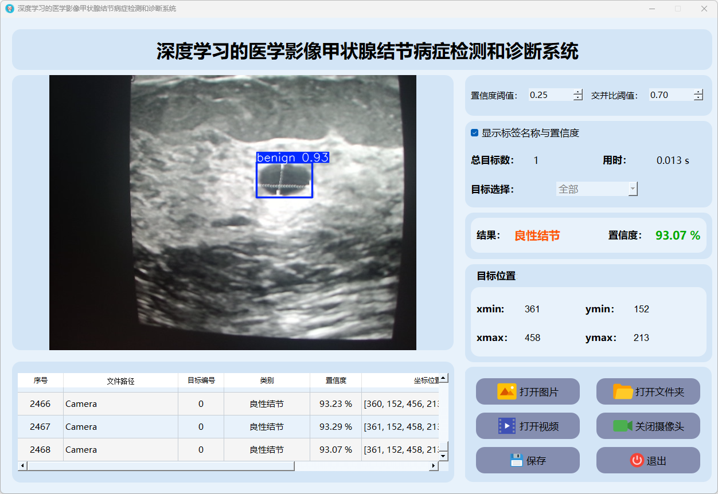This screenshot has width=718, height=494.
Task: Focus the 置信度阈值 field showing 0.25
Action: click(551, 95)
